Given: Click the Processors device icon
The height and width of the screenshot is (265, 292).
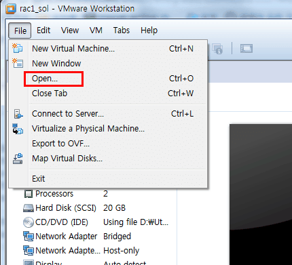Looking at the screenshot, I should 29,194.
